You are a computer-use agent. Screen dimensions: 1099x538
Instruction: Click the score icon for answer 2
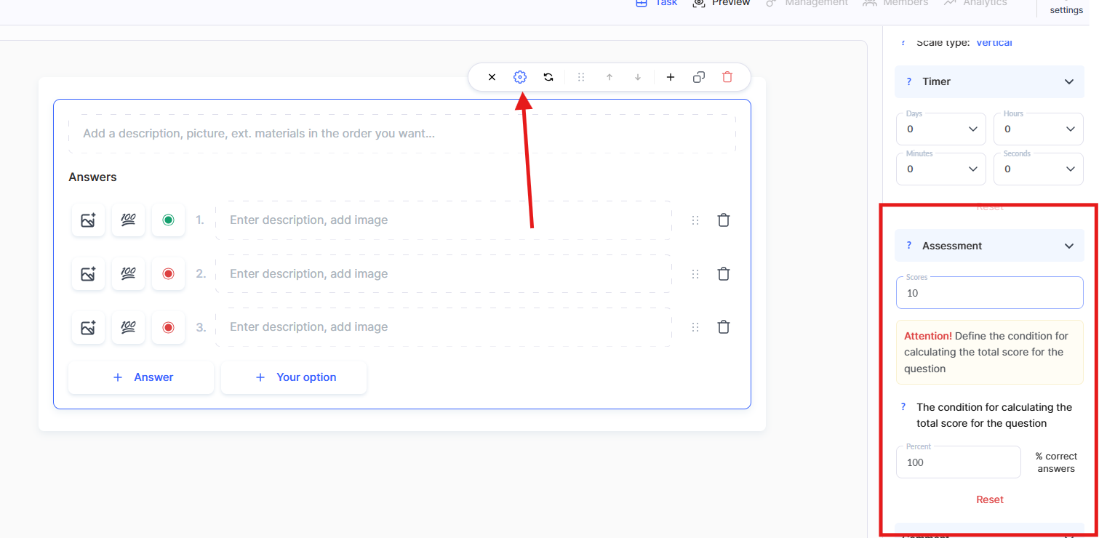[128, 274]
